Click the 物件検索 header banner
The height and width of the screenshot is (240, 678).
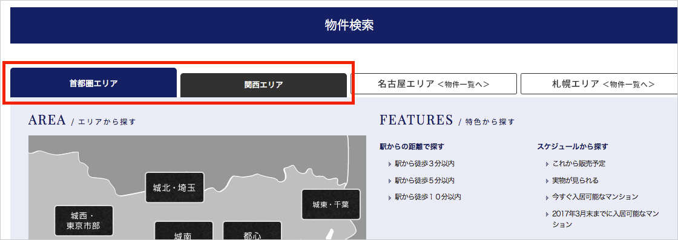pos(344,25)
